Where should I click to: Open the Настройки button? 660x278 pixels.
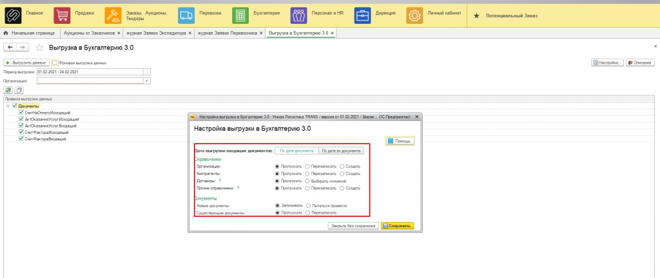tap(607, 62)
